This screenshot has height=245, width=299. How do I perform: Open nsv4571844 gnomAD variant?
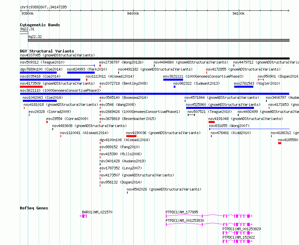point(222,98)
